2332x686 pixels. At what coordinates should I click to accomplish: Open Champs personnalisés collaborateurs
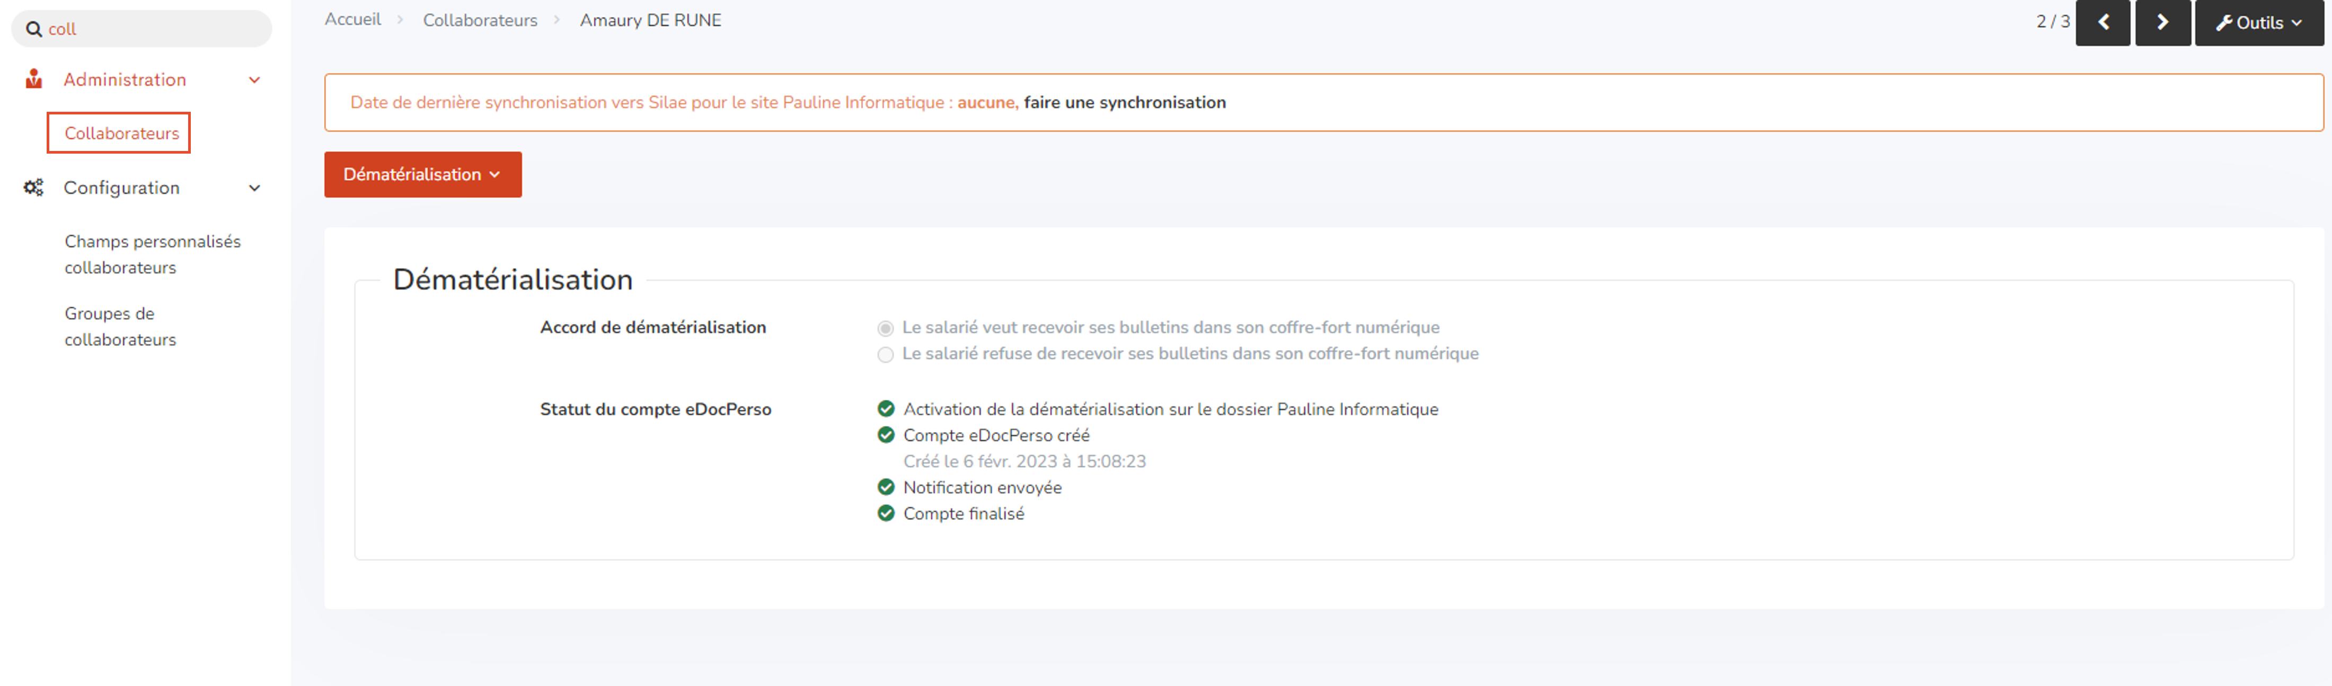pos(152,254)
